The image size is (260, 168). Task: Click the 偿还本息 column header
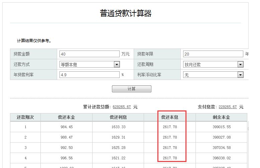tap(170, 117)
